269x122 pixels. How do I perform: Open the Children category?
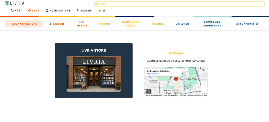(182, 24)
